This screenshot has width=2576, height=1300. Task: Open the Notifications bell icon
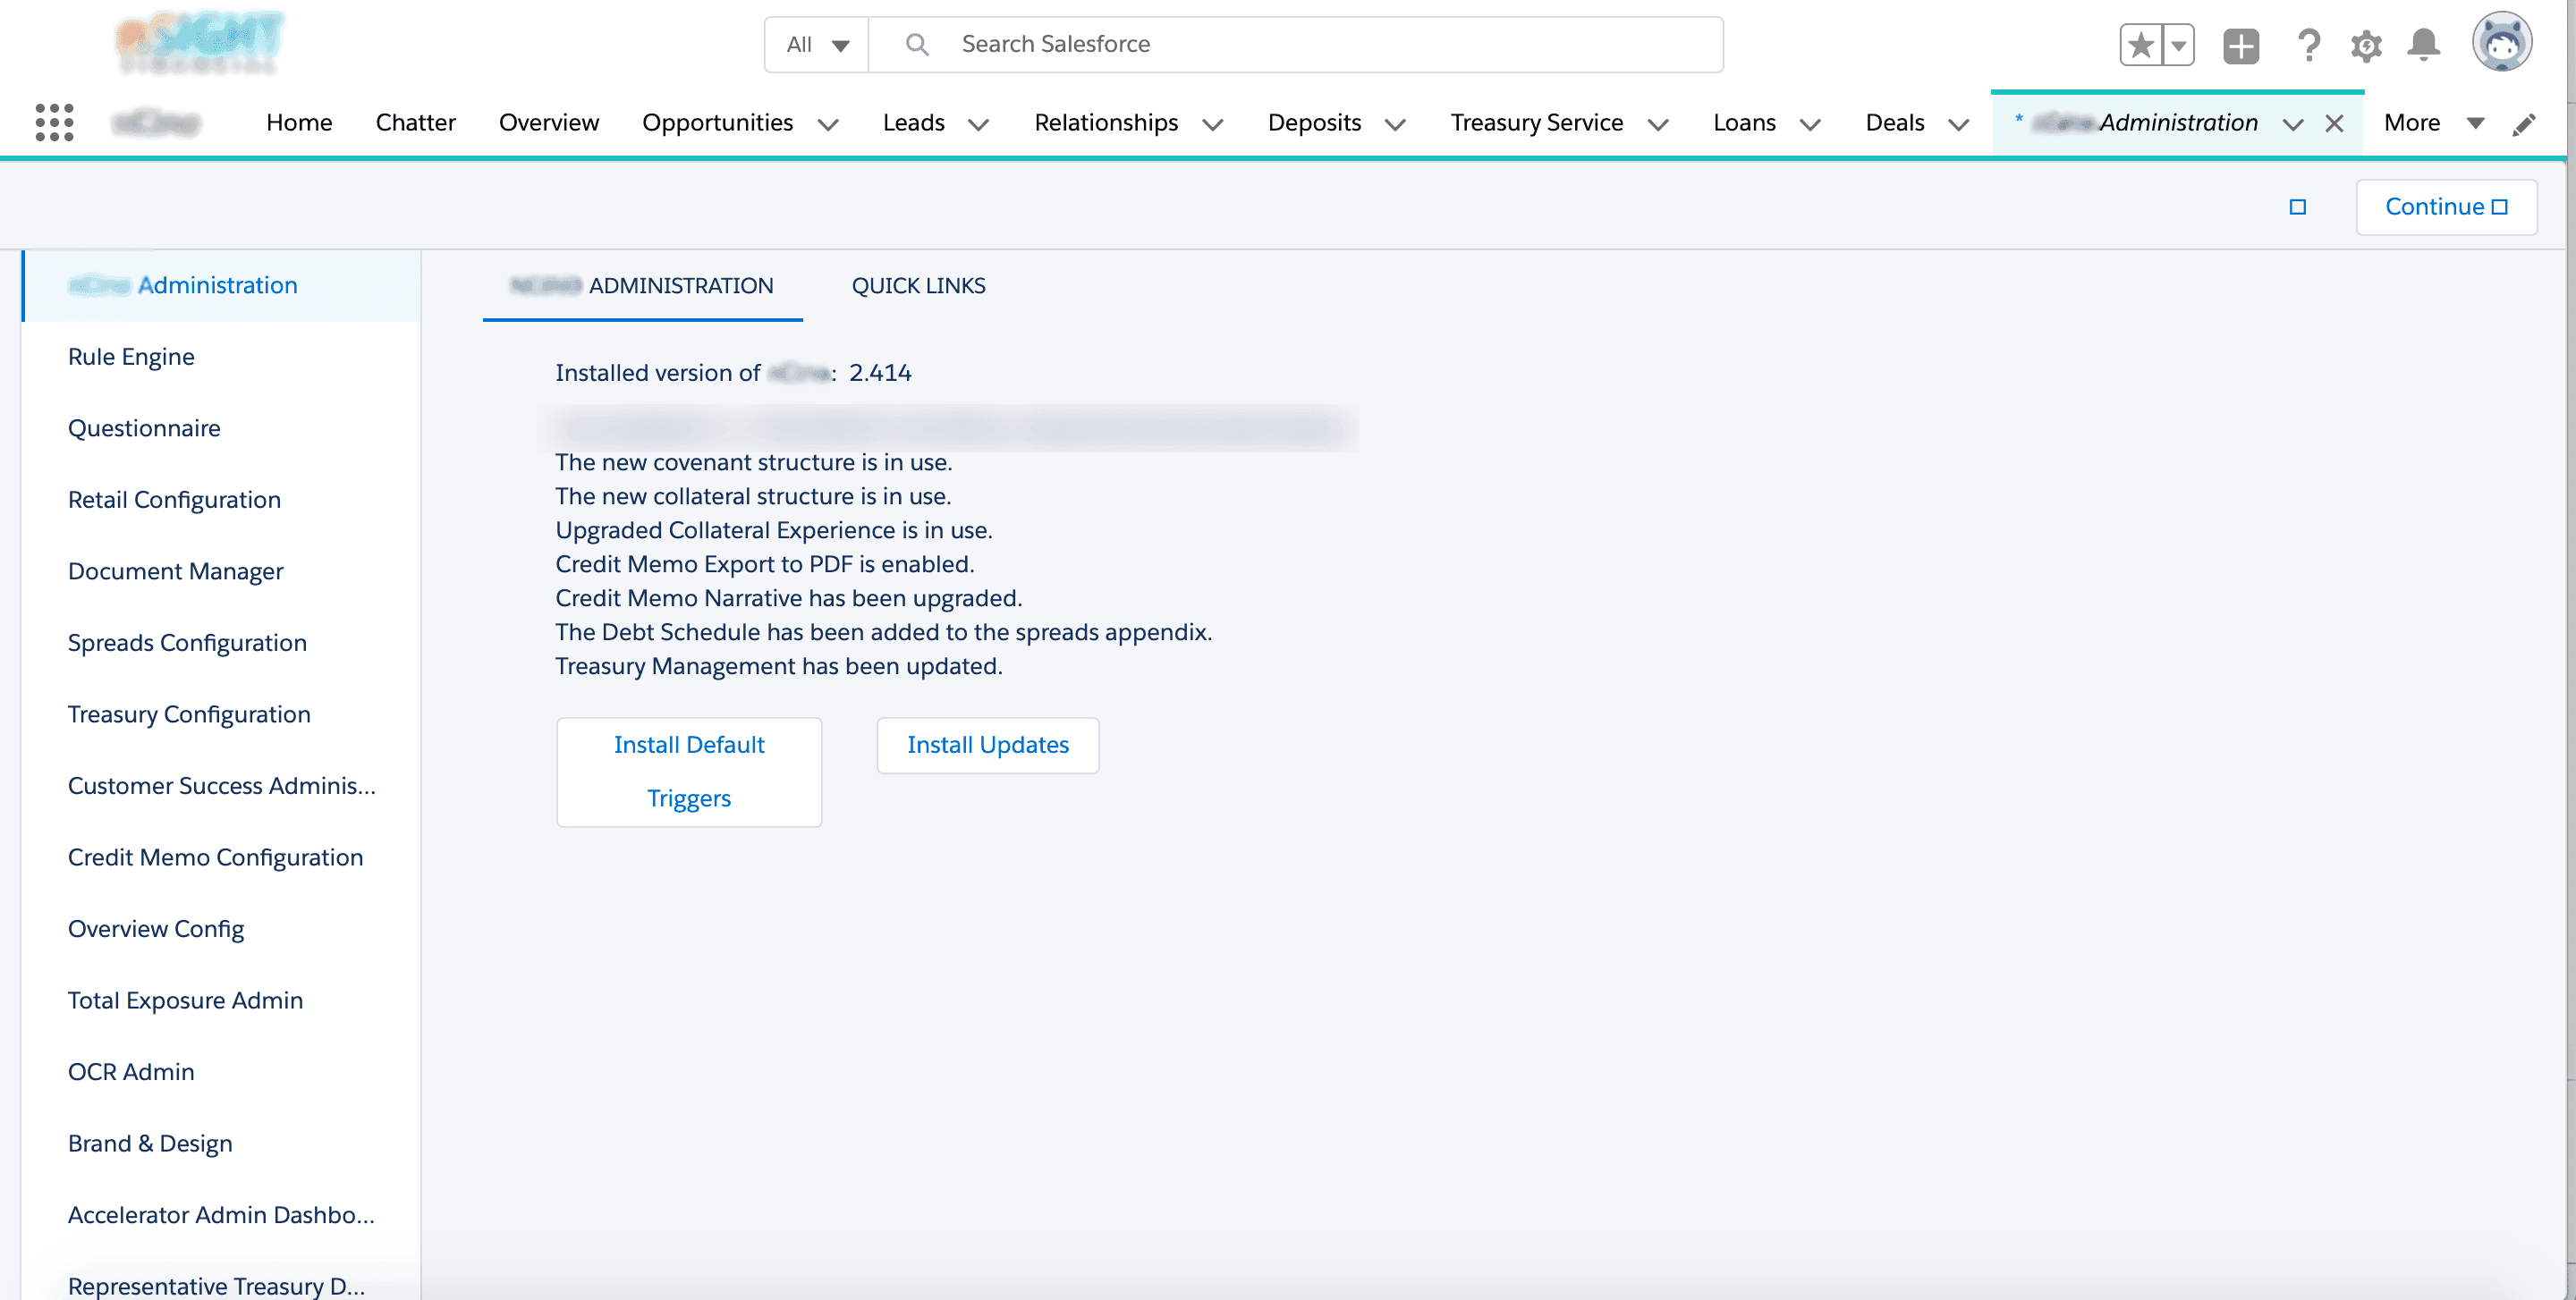pyautogui.click(x=2423, y=45)
